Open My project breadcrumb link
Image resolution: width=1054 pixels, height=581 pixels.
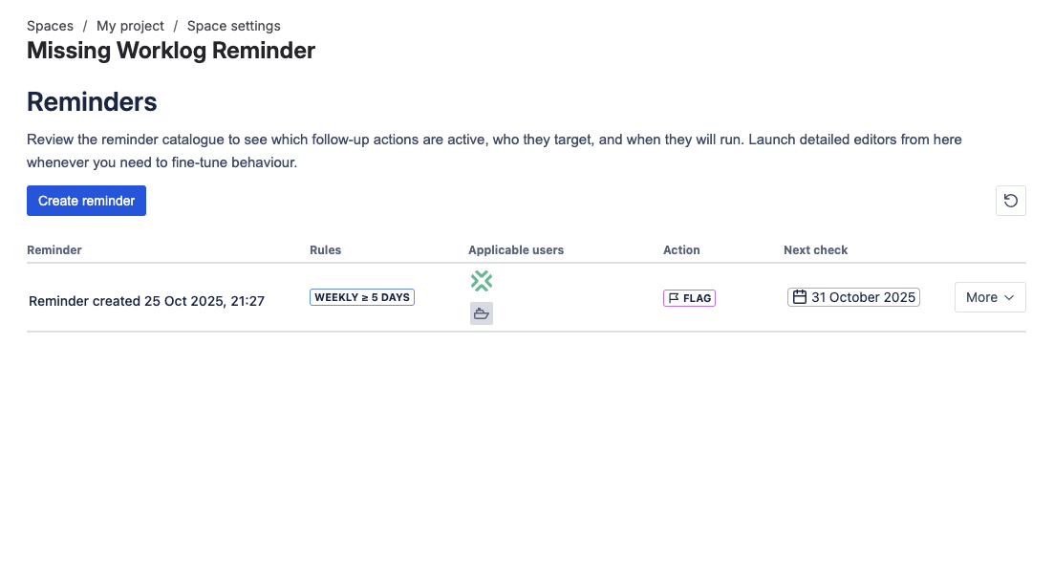[x=130, y=26]
